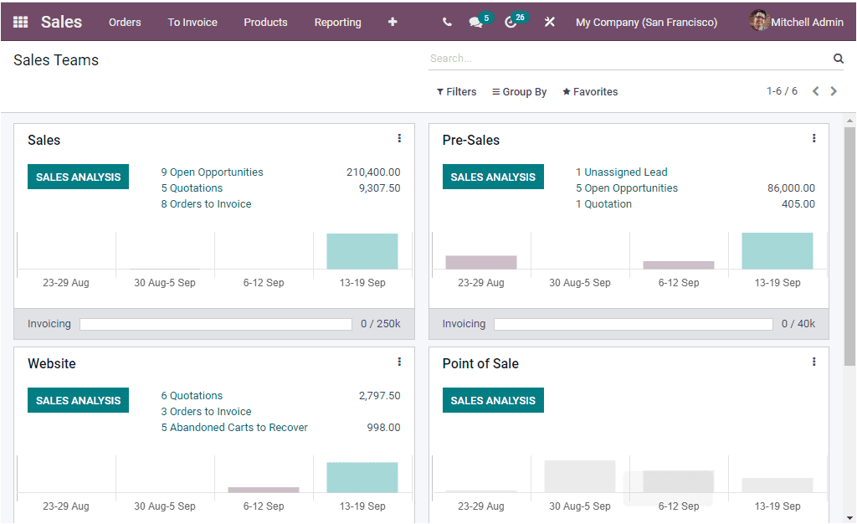Open the Favorites dropdown
Screen dimensions: 857x524
(x=590, y=91)
